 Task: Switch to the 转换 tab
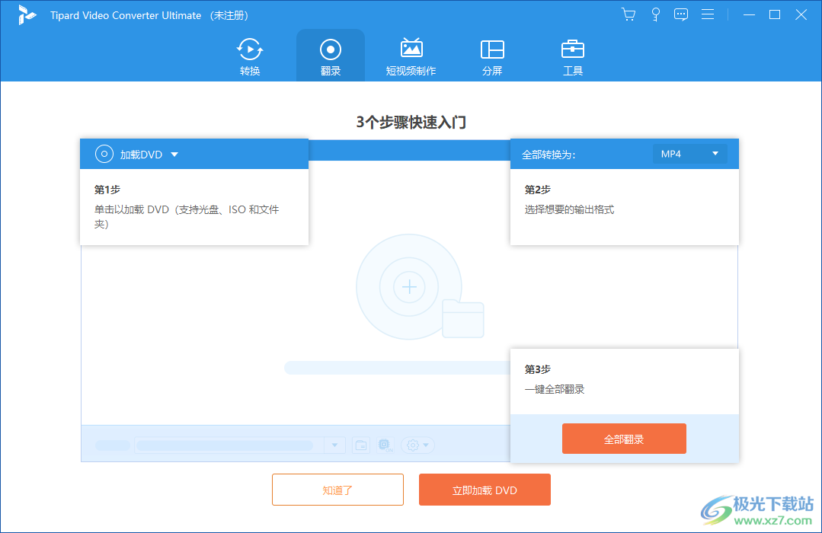click(249, 55)
